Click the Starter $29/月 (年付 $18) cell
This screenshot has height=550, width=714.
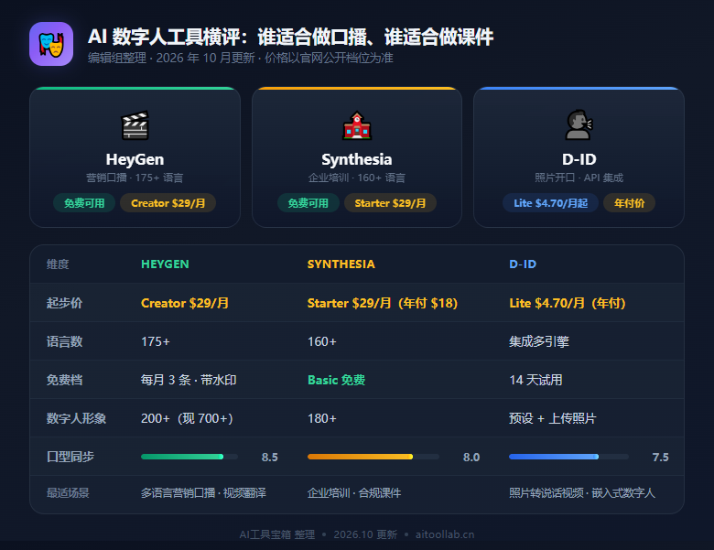coord(383,303)
